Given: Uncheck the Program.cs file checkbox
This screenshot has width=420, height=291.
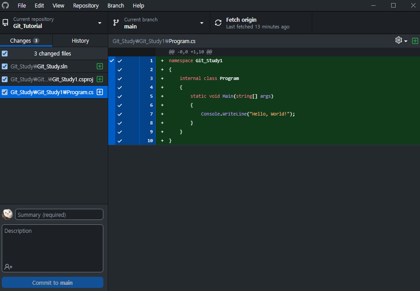Looking at the screenshot, I should point(4,92).
